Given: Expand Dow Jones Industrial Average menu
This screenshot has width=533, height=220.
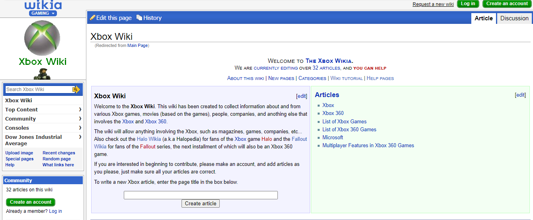Looking at the screenshot, I should 80,137.
